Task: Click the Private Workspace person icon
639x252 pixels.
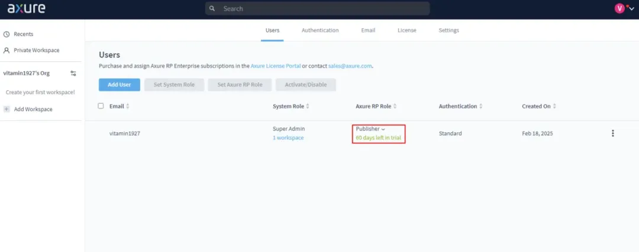Action: [7, 50]
